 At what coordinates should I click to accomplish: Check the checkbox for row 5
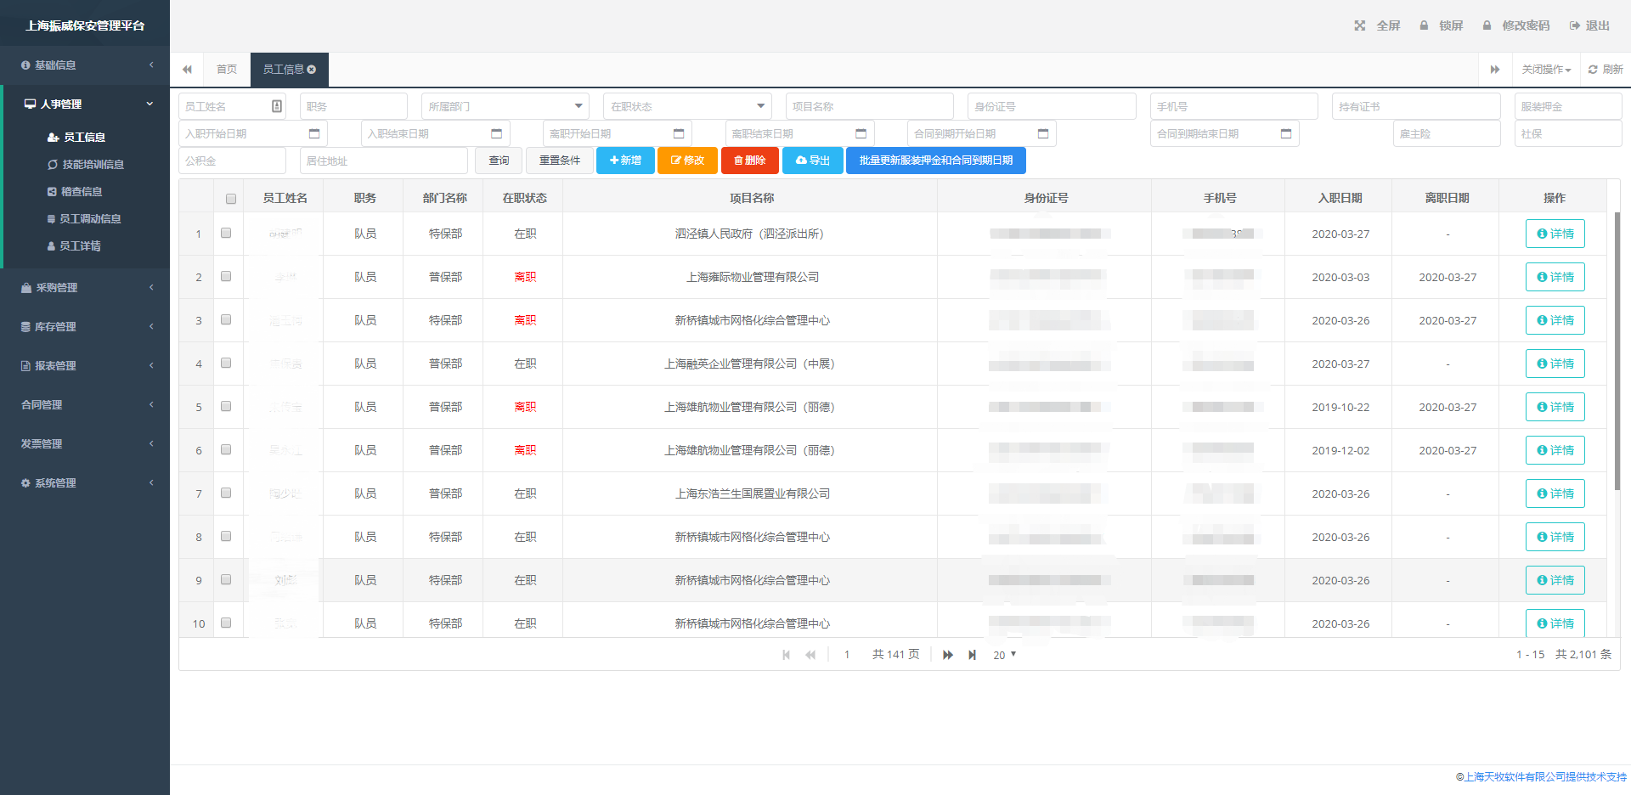coord(226,406)
